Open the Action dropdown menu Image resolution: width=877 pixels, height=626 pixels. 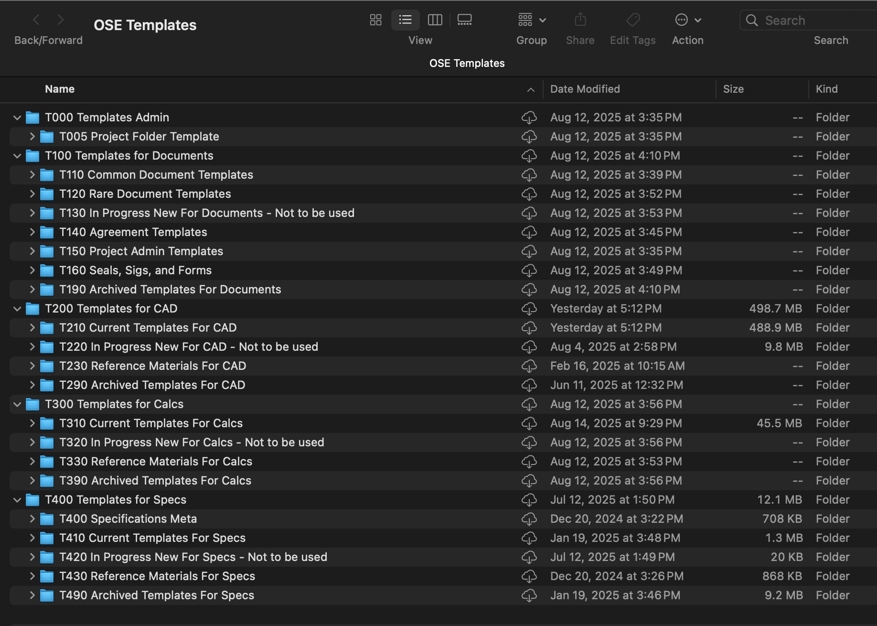688,20
